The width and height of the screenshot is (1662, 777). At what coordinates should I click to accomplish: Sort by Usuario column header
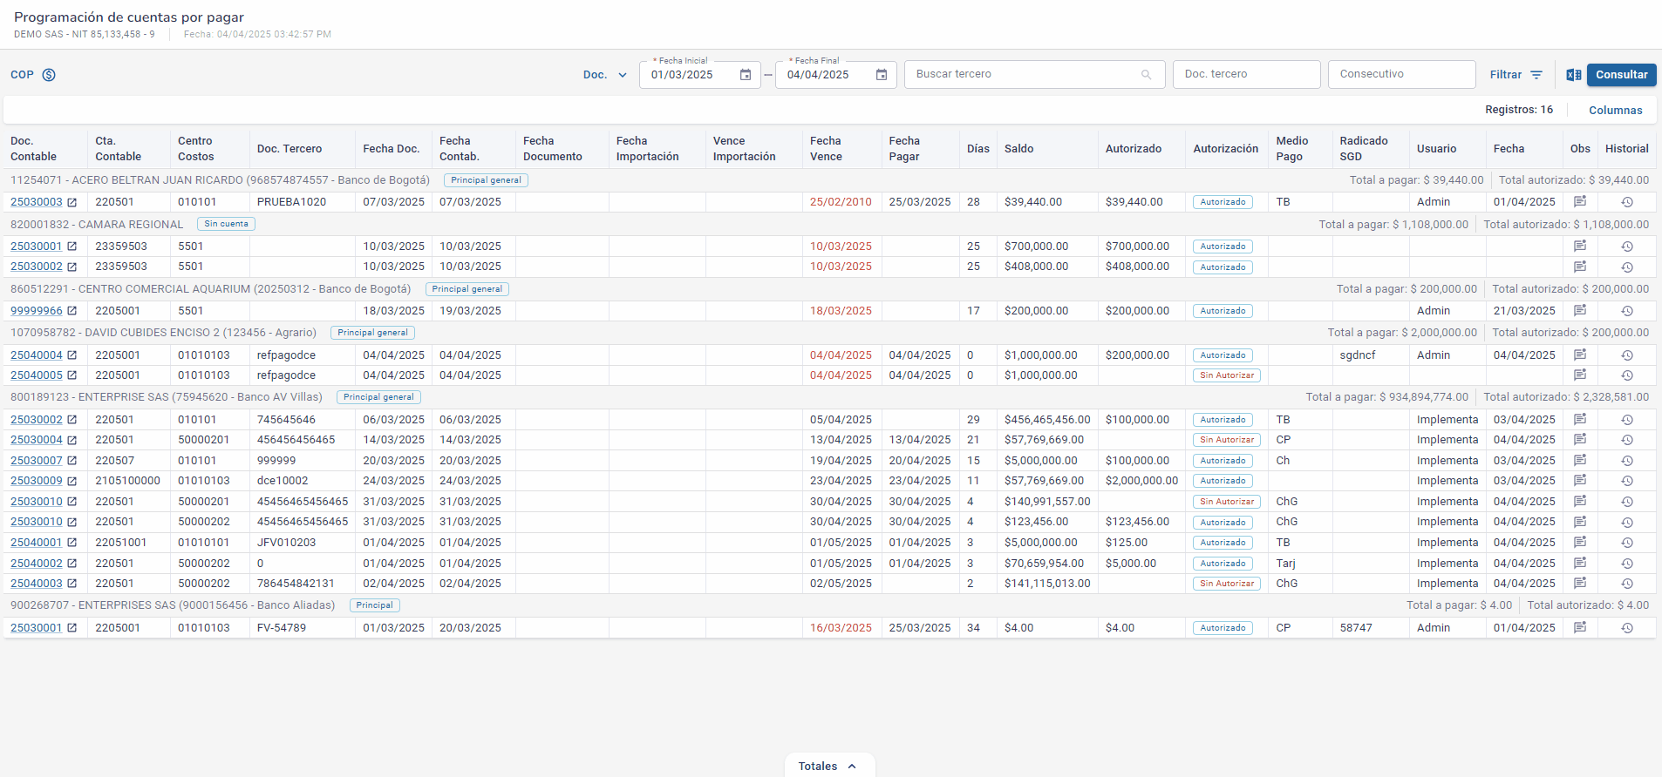coord(1436,149)
